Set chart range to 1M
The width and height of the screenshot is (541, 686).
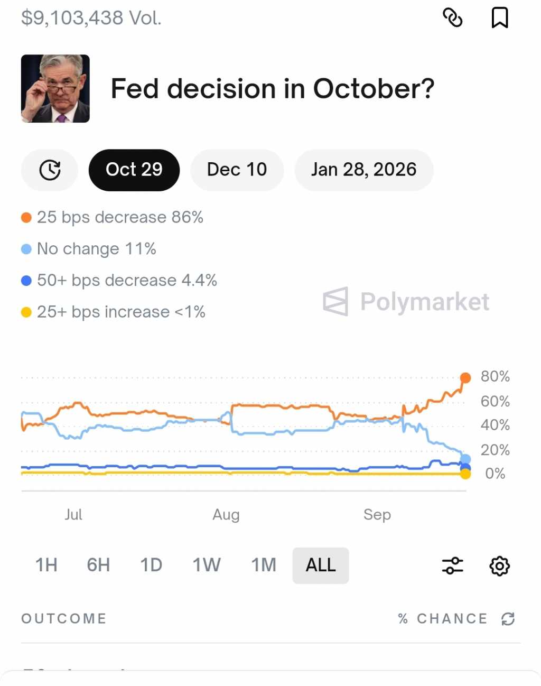(264, 565)
